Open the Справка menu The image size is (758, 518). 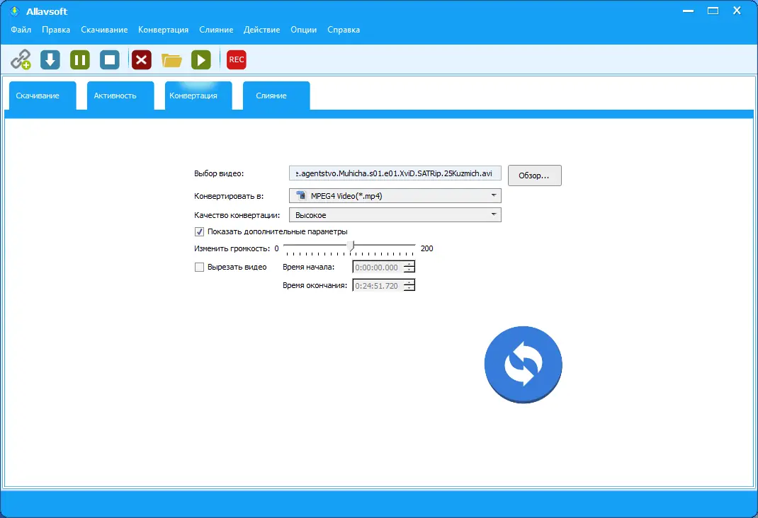344,30
